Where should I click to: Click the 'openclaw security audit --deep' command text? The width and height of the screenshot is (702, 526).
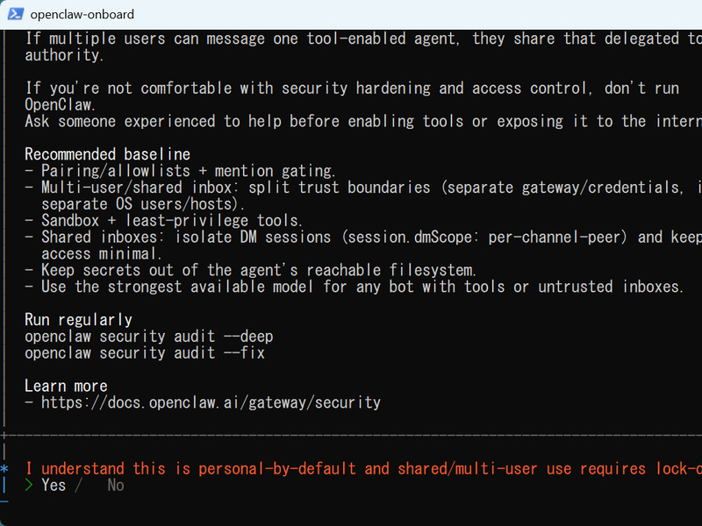[148, 337]
